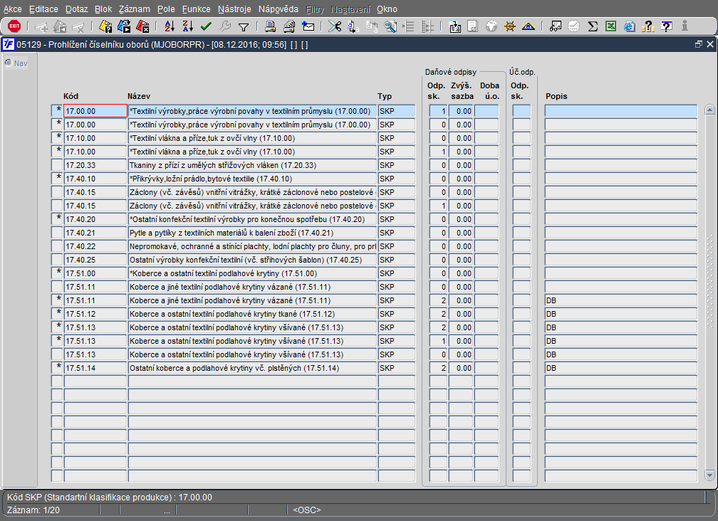Click the Sigma sum icon
Image resolution: width=718 pixels, height=521 pixels.
coord(592,26)
